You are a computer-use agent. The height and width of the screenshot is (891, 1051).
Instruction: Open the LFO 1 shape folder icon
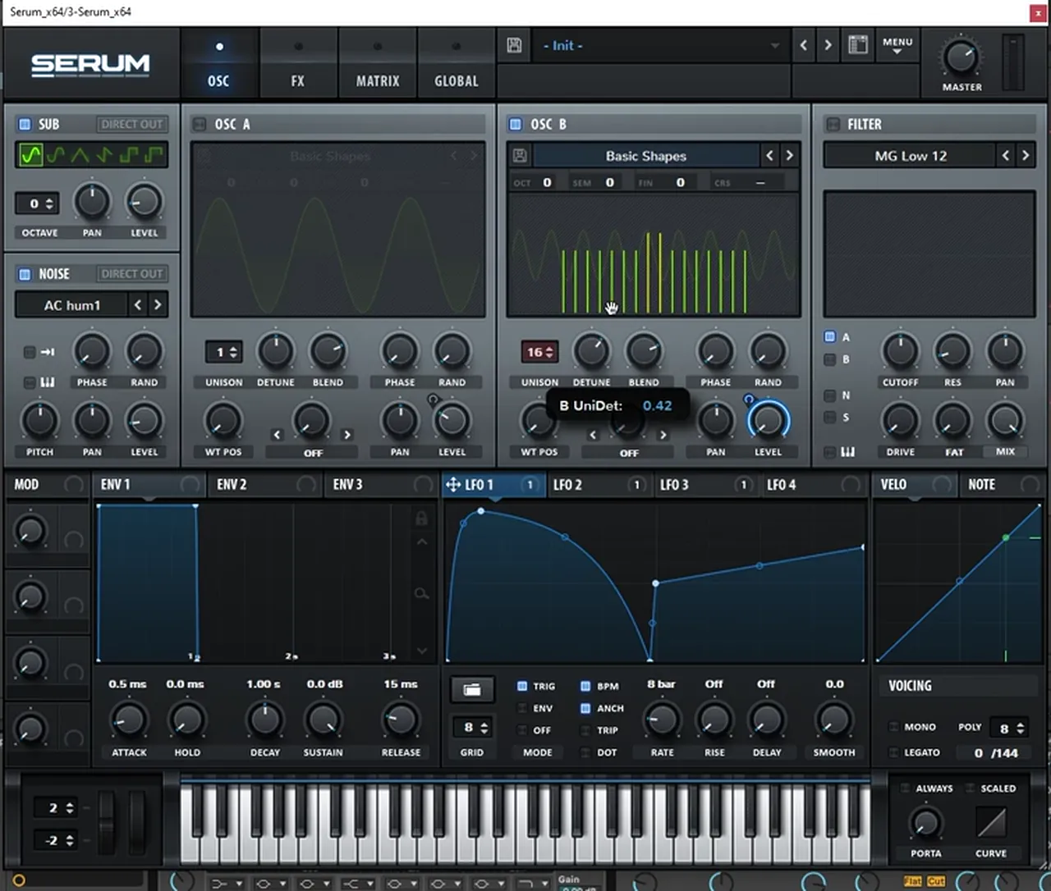pyautogui.click(x=472, y=689)
